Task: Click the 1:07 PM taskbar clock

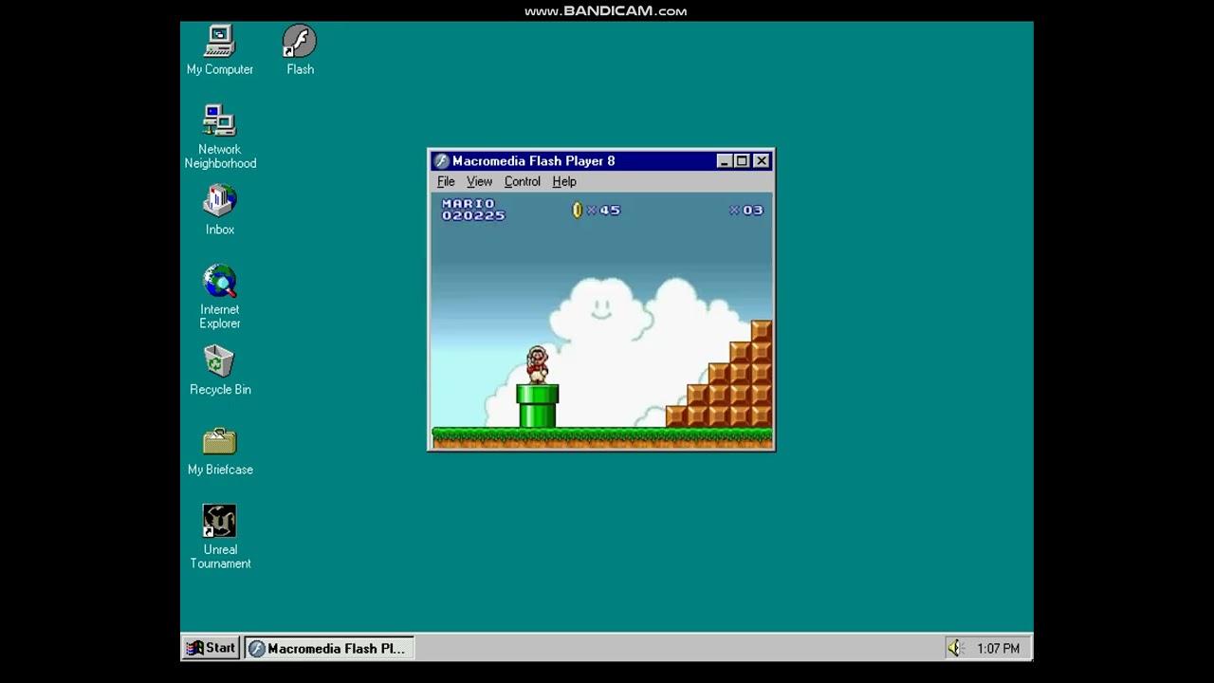Action: tap(998, 649)
